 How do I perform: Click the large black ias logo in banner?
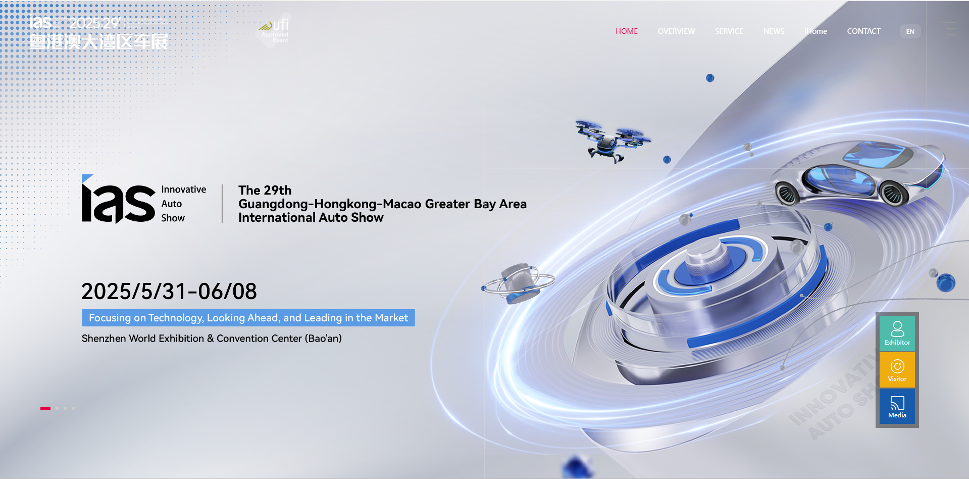point(118,200)
